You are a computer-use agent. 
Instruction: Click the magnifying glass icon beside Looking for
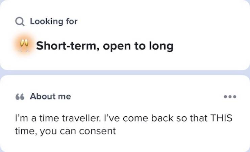[x=20, y=22]
